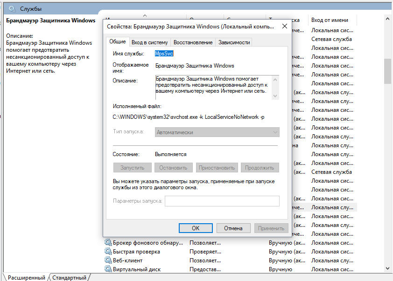
Task: Click the gear icon beside Брокер фонового обнару...
Action: click(108, 242)
